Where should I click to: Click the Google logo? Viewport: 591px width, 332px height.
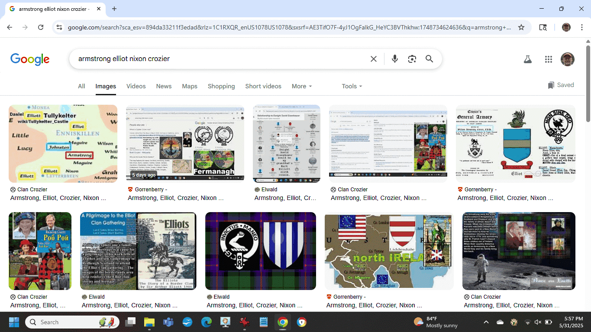coord(30,59)
